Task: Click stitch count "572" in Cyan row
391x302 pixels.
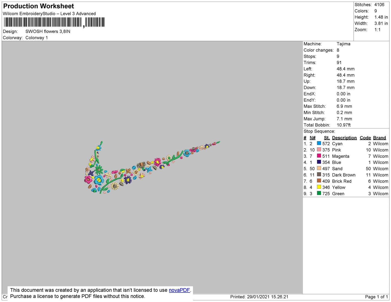Action: pos(326,144)
